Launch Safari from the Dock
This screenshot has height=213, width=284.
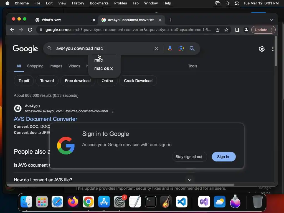[x=57, y=202]
